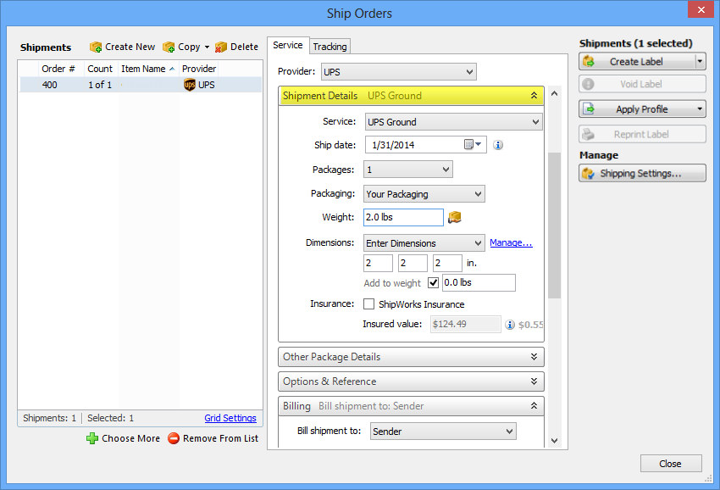This screenshot has height=490, width=720.
Task: Collapse the Shipment Details section
Action: tap(534, 96)
